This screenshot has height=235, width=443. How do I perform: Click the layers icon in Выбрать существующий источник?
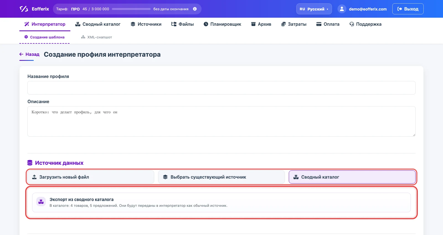(x=165, y=177)
